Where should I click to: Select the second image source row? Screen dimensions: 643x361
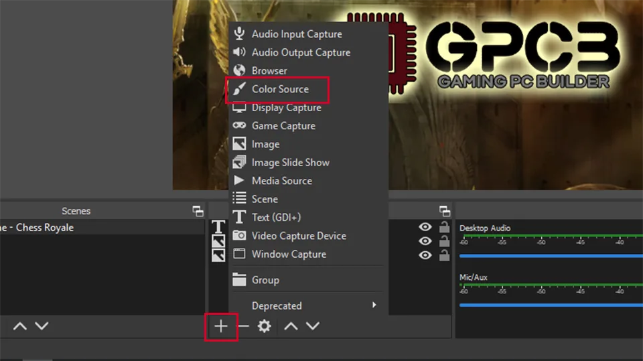click(x=218, y=241)
